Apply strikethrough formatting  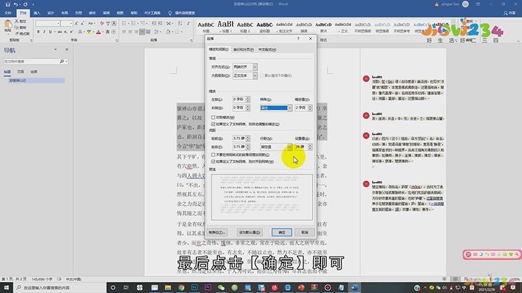(x=59, y=32)
